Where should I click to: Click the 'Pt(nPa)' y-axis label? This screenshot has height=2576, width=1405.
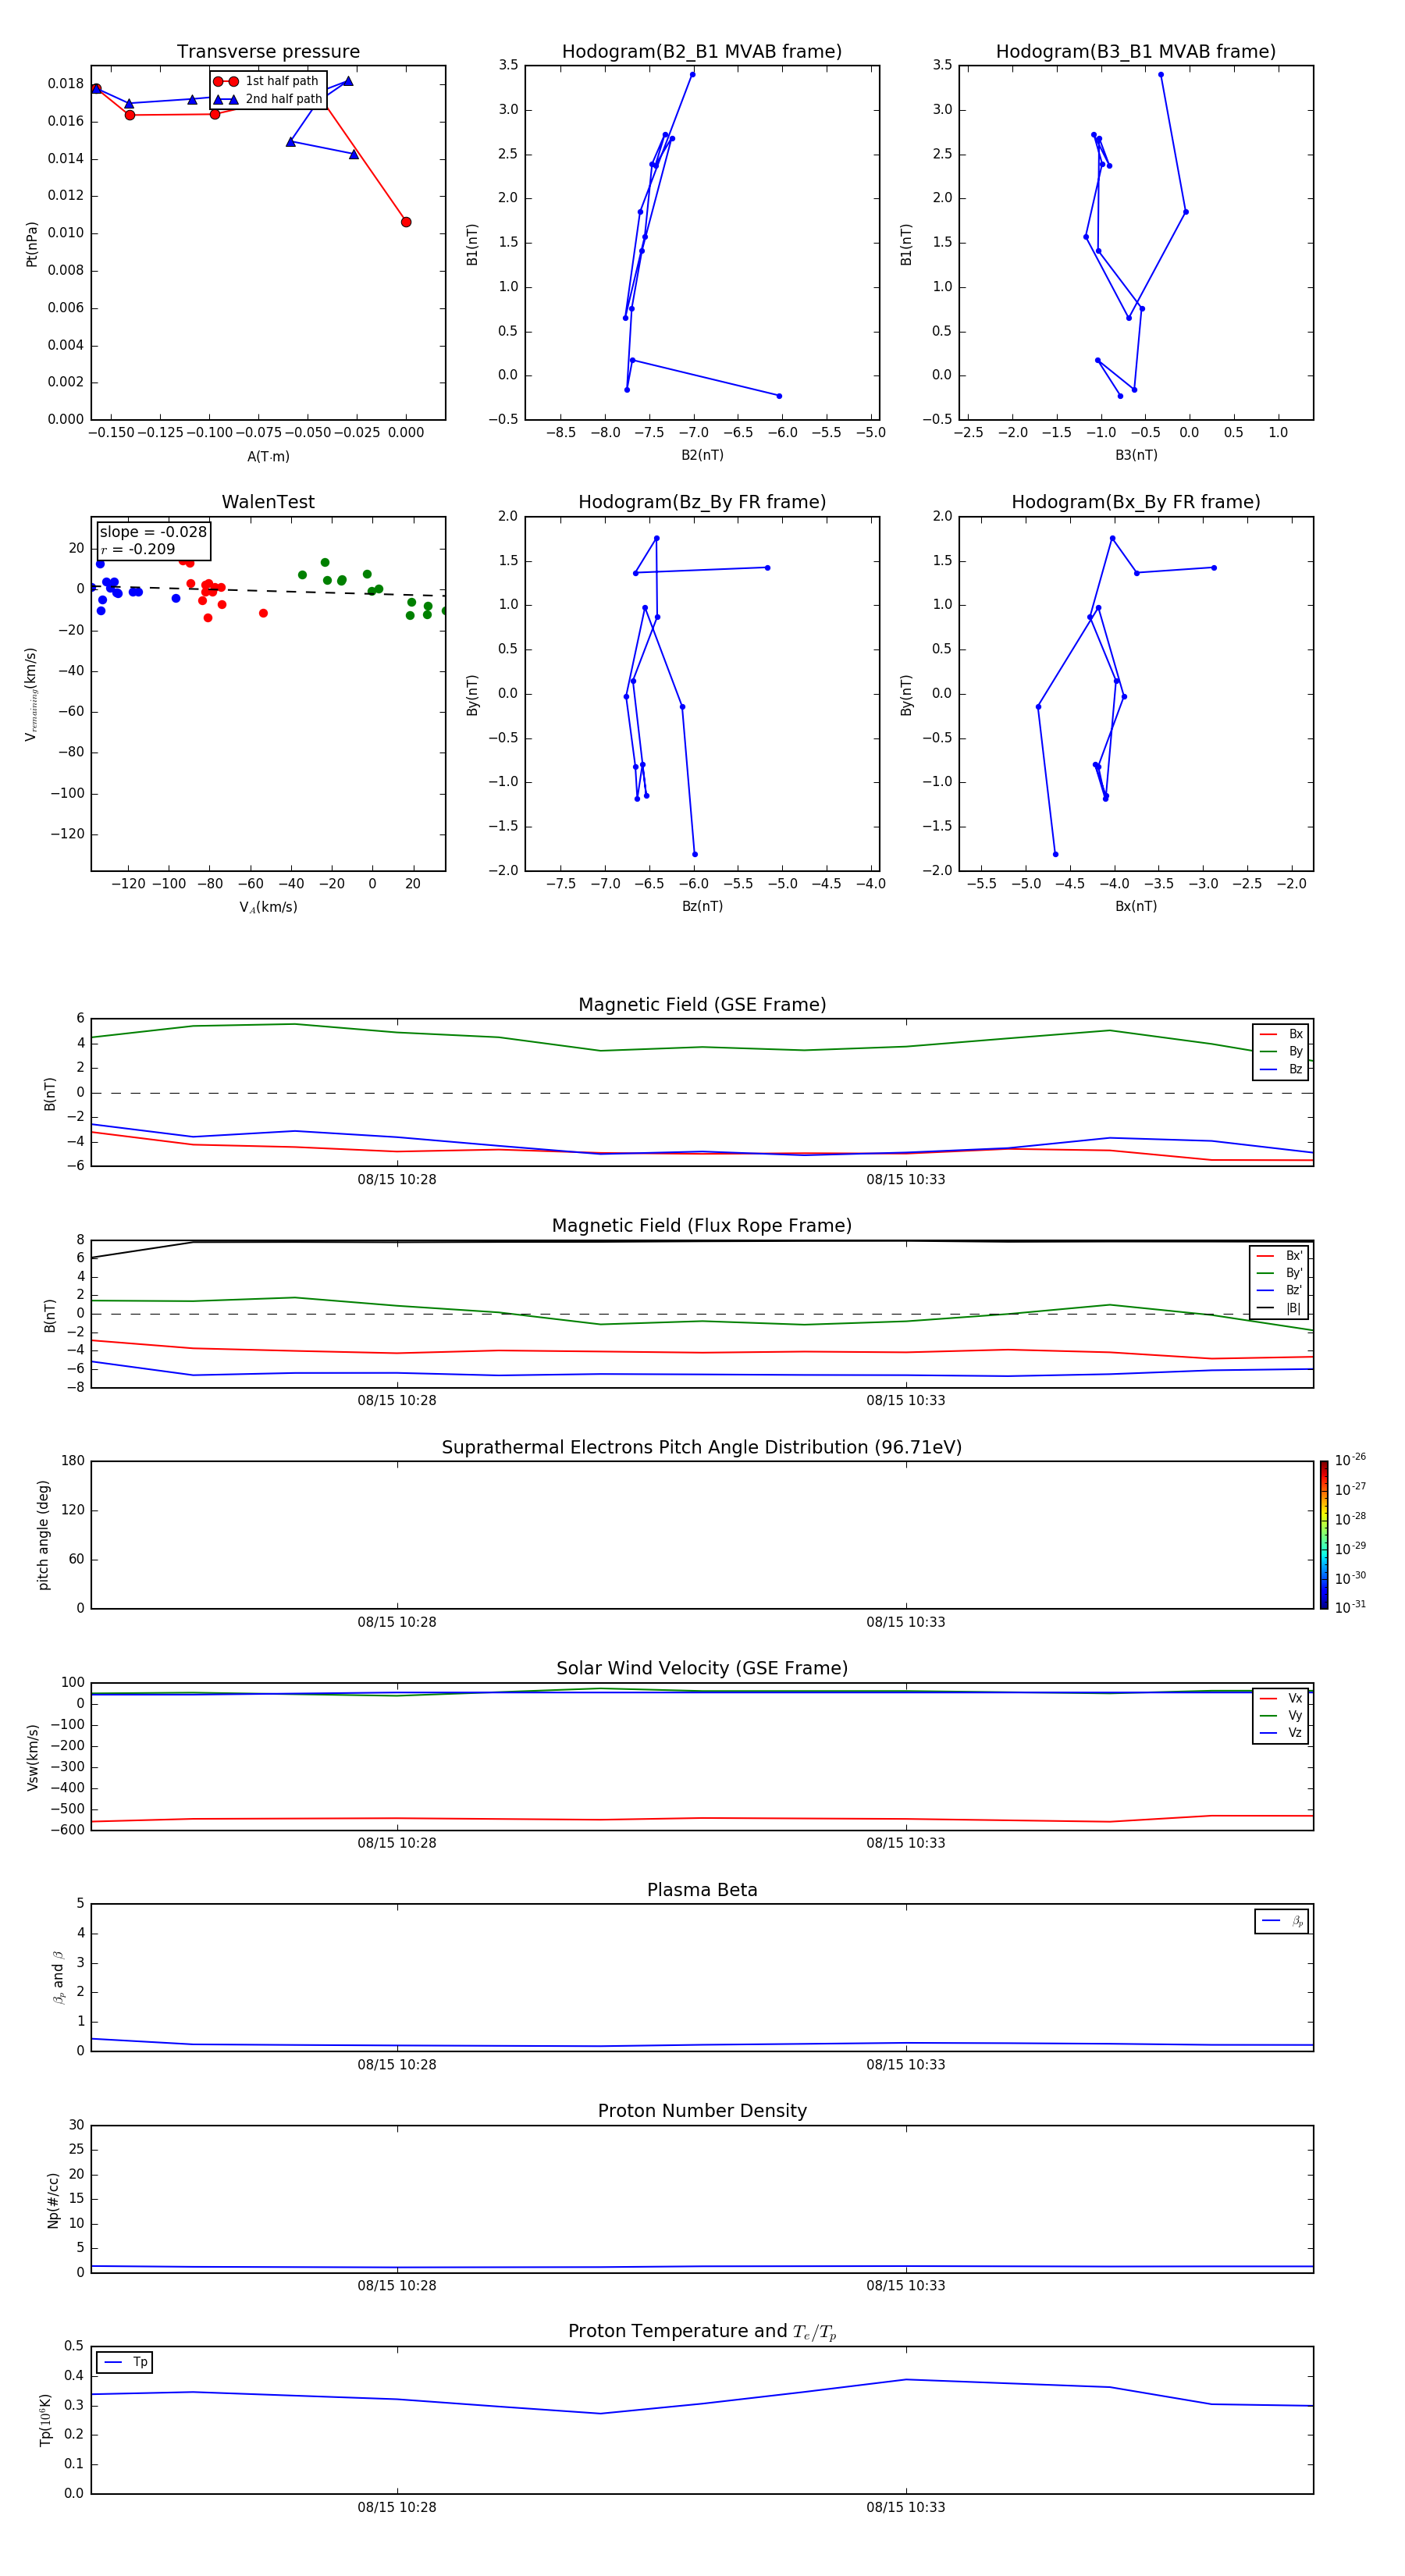click(x=31, y=243)
